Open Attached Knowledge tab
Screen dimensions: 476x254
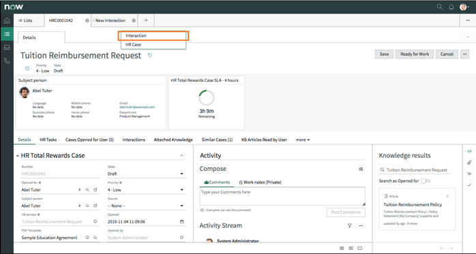click(173, 140)
